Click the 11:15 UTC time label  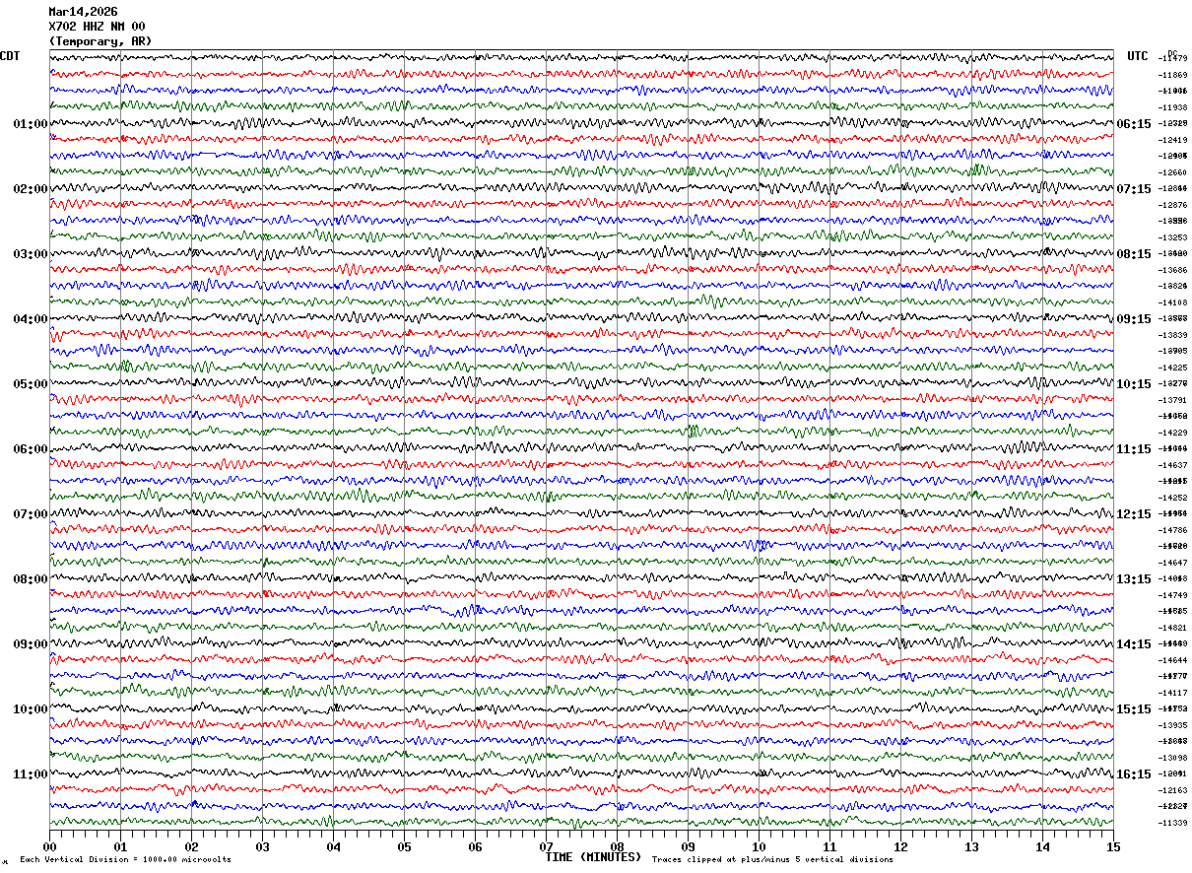1134,449
